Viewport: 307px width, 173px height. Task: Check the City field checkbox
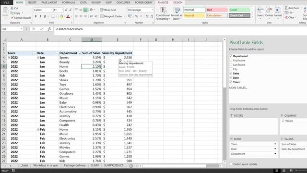(x=231, y=69)
